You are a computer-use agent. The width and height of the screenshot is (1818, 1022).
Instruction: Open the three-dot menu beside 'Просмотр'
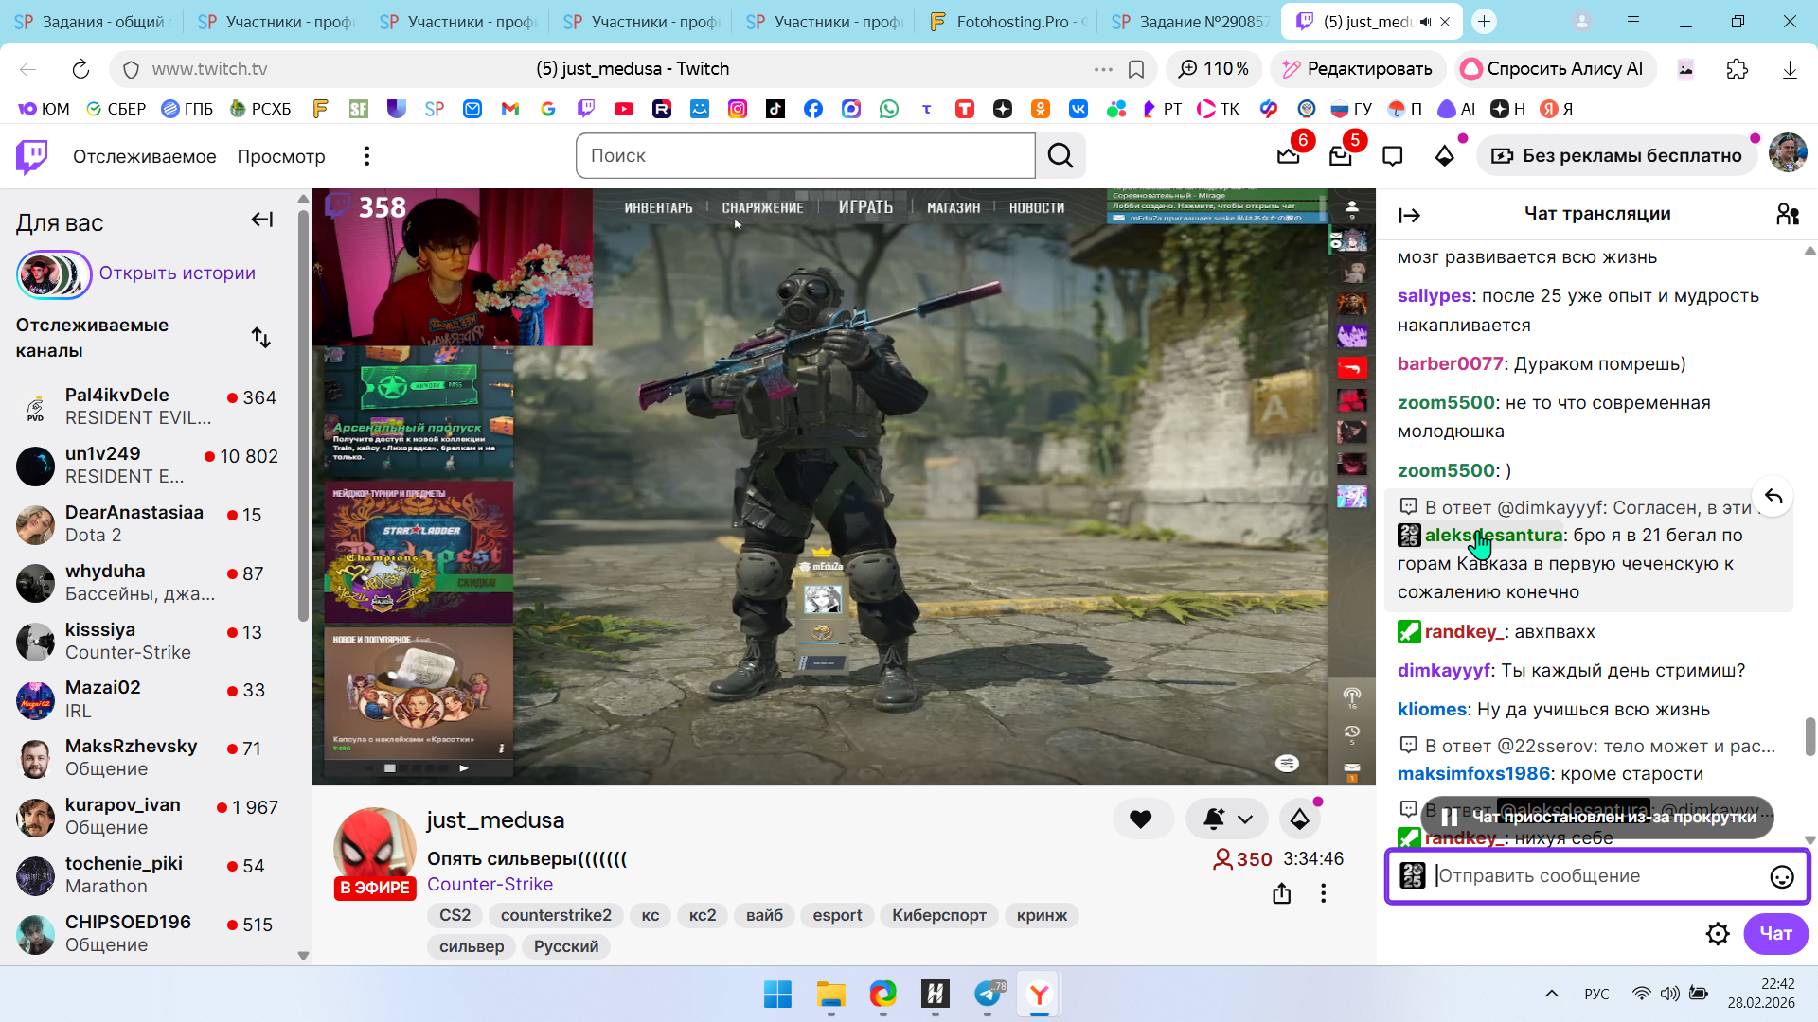tap(367, 156)
